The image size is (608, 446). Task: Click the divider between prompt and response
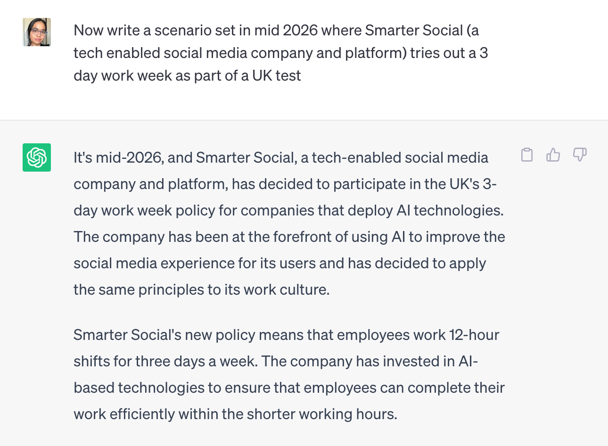coord(304,120)
